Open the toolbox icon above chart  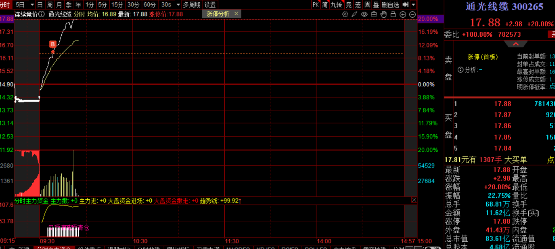pos(374,14)
